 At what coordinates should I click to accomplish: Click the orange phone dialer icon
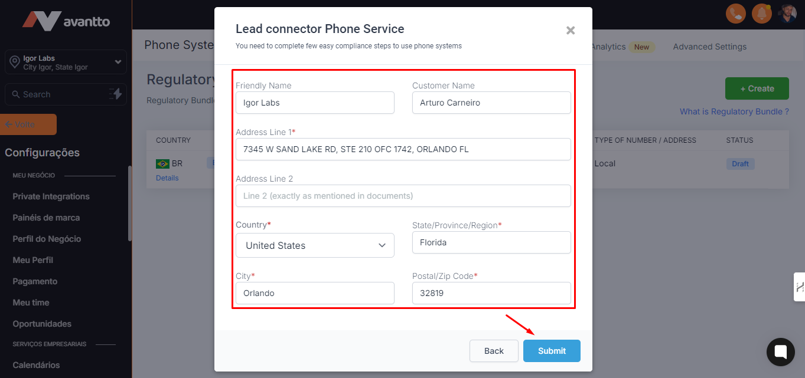(735, 13)
